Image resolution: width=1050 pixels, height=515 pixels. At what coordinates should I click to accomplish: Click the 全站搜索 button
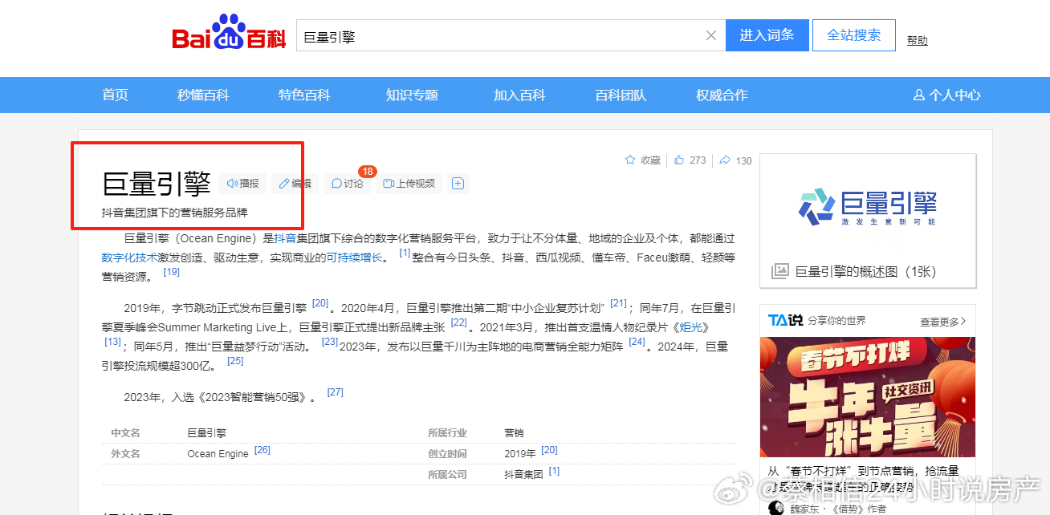point(854,35)
